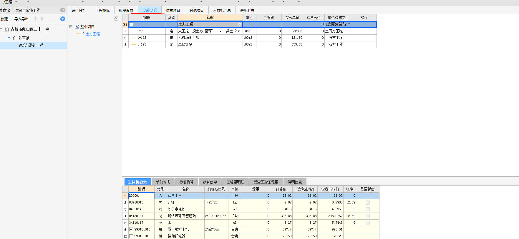Click the R00001 code input cell

tap(141, 196)
